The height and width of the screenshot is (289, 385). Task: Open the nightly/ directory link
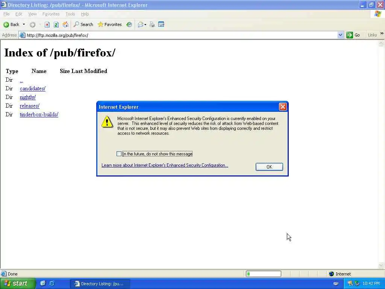(28, 97)
